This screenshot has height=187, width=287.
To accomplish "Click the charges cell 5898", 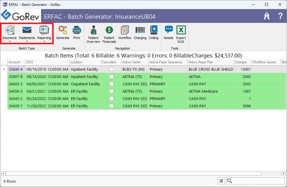I will [x=243, y=106].
